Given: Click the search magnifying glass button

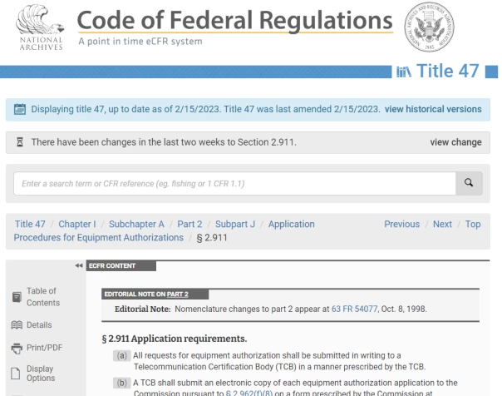Looking at the screenshot, I should (469, 183).
